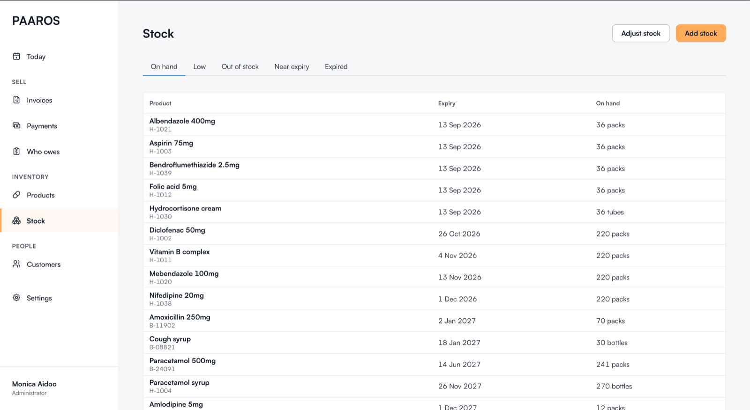
Task: Click the On hand column header
Action: tap(608, 103)
